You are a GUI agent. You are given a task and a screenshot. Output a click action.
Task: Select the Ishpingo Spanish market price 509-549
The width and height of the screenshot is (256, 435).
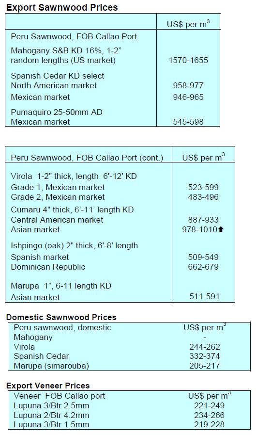203,257
